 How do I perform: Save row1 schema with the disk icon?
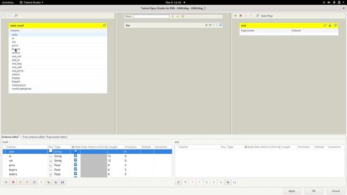[63, 182]
